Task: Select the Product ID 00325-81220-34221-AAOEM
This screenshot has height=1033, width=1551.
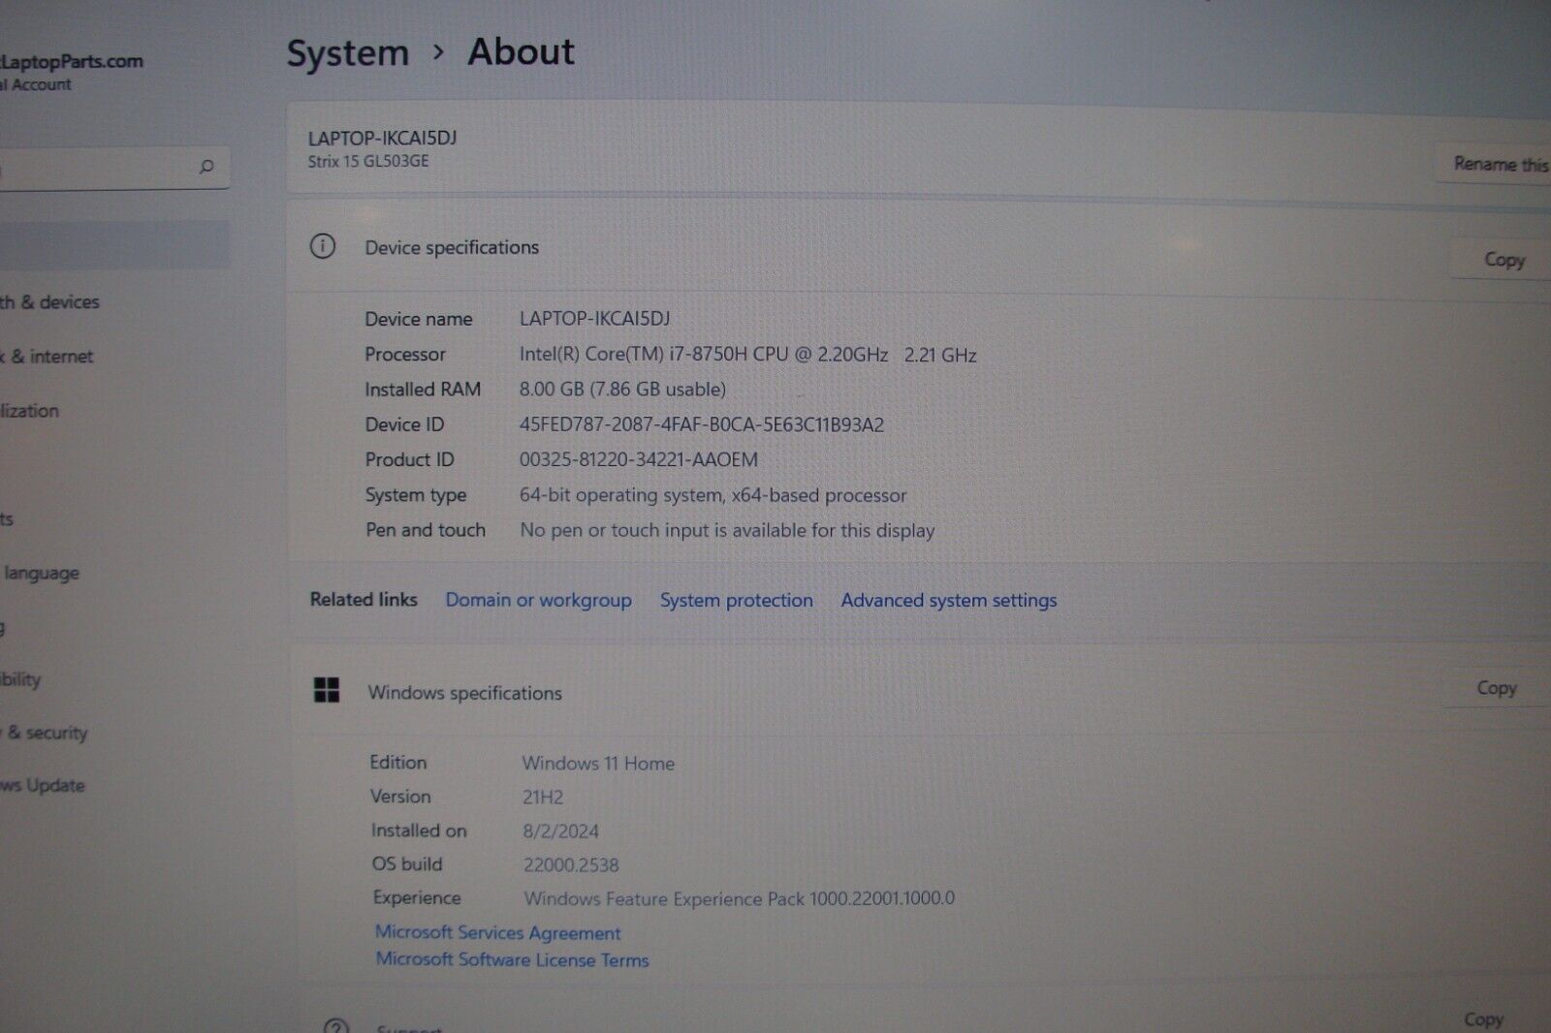Action: 638,459
